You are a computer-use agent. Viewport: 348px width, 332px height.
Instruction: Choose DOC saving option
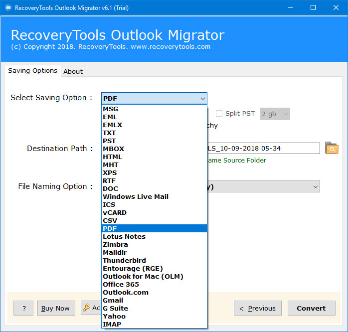pos(154,189)
